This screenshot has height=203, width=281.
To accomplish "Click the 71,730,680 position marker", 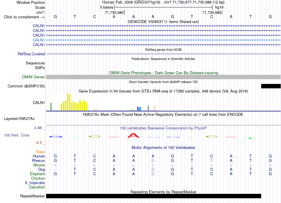I will tap(114, 12).
